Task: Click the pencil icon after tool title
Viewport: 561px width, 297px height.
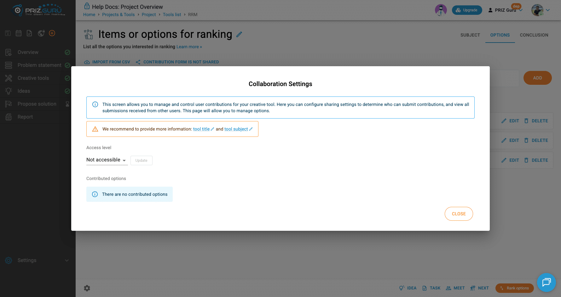Action: click(212, 129)
